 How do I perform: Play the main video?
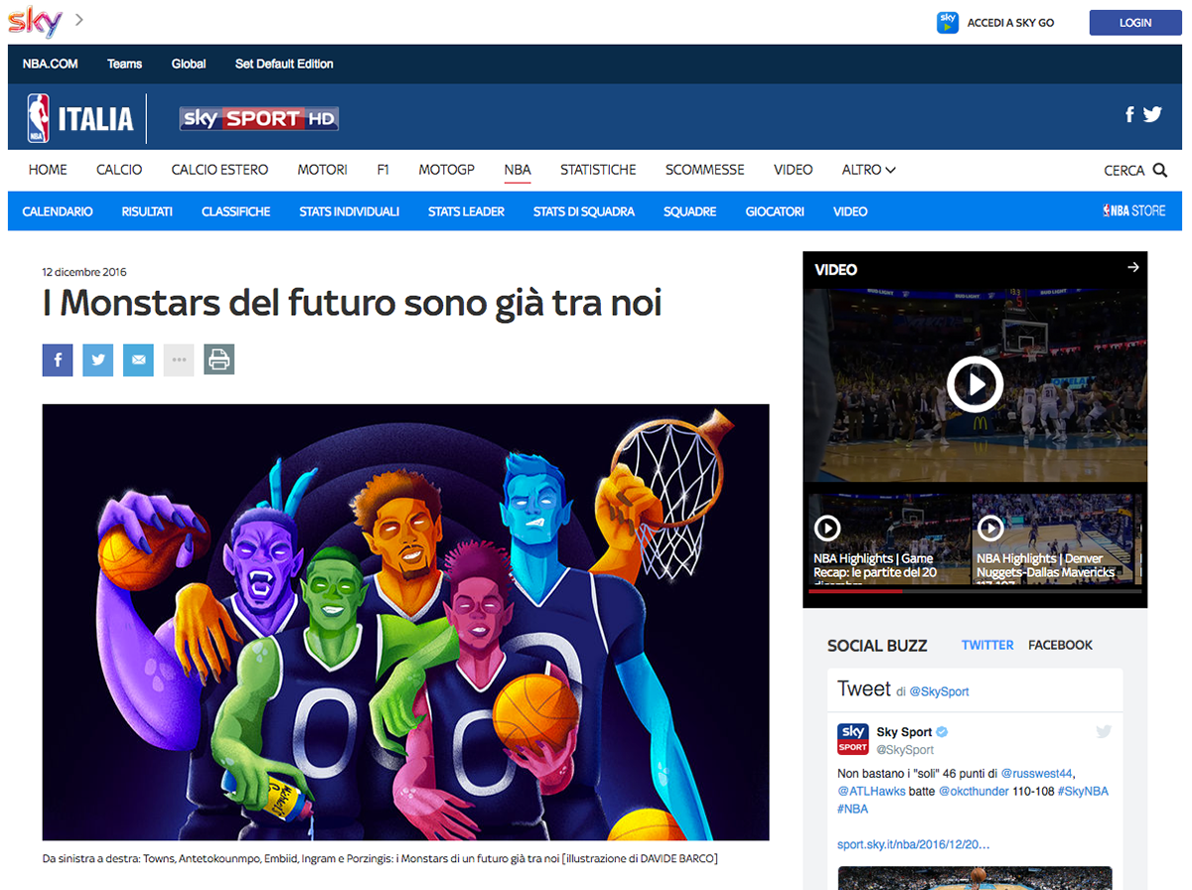click(x=974, y=384)
